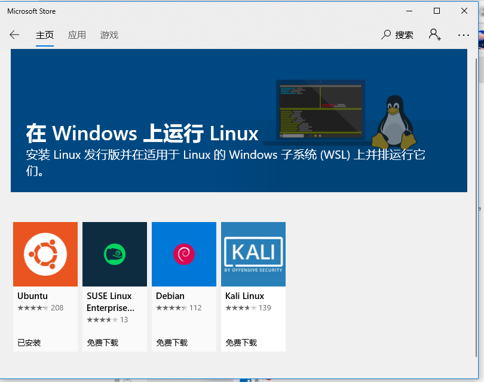This screenshot has width=484, height=382.
Task: Open the 主页 tab
Action: [45, 35]
